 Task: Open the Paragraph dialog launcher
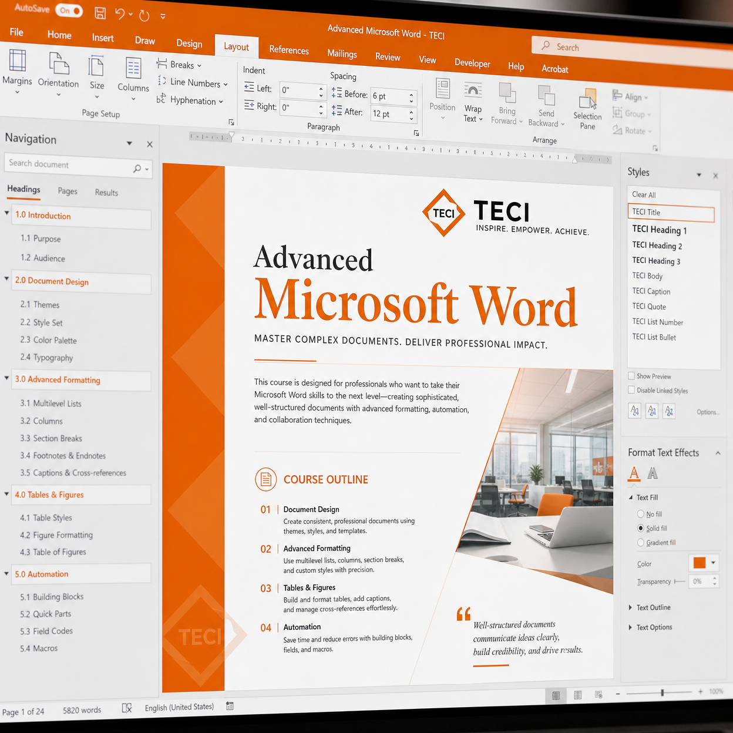pyautogui.click(x=416, y=133)
